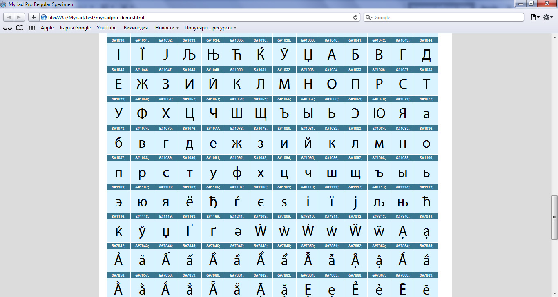
Task: Click the forward navigation arrow
Action: pos(19,17)
